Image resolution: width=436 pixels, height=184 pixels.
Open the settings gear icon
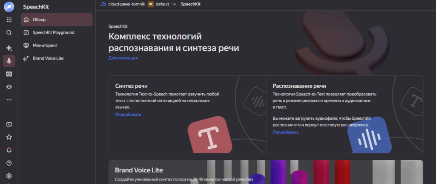click(9, 176)
